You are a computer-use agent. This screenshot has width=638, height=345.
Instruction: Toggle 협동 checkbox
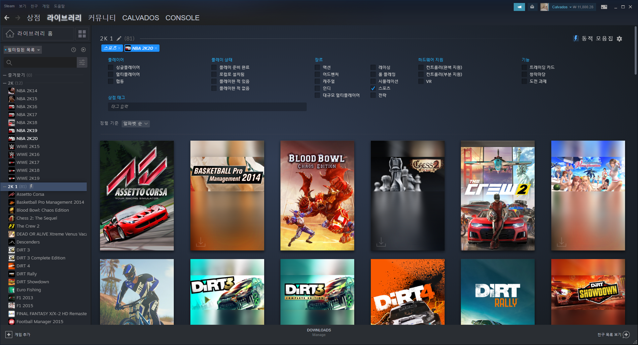[x=111, y=81]
